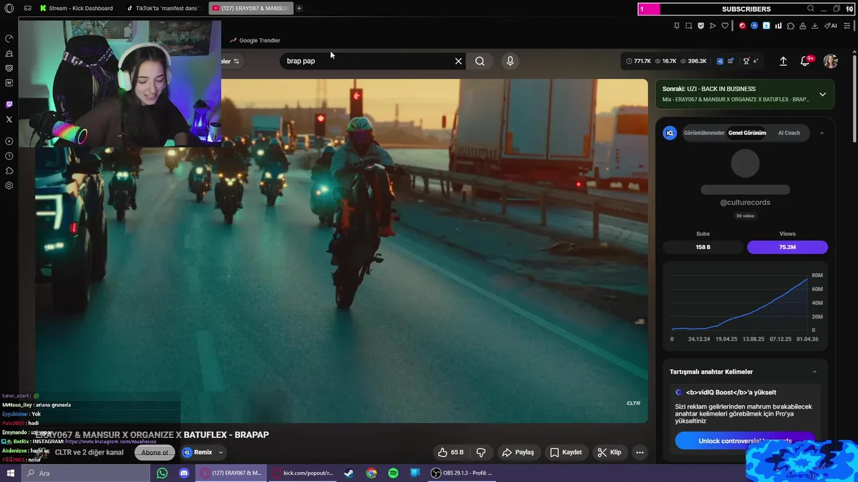Click the Windows Start button

[x=10, y=473]
